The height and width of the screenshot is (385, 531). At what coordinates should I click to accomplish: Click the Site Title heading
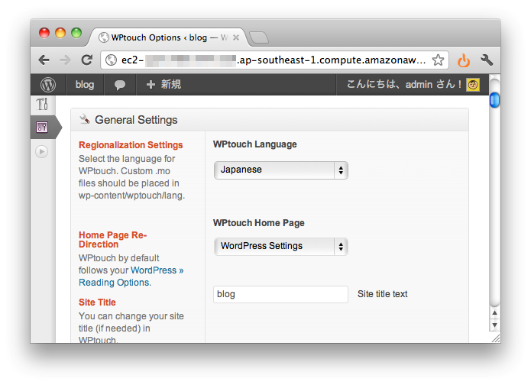97,302
